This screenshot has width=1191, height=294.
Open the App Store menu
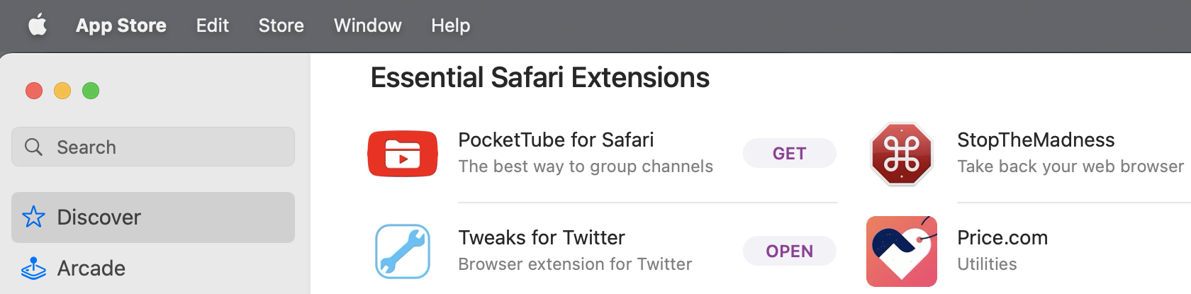121,26
